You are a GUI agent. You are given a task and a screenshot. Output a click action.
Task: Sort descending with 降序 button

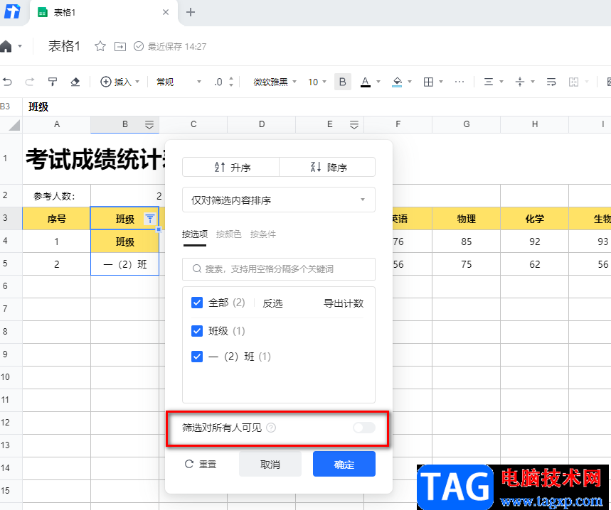327,167
